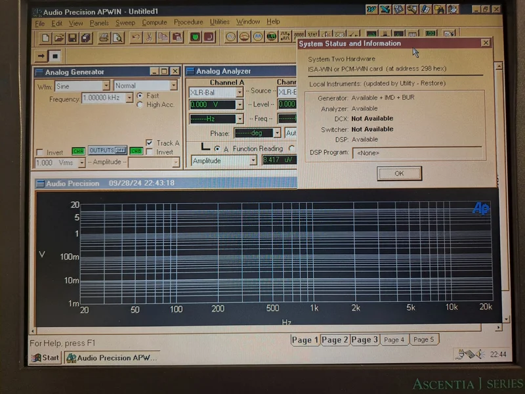Viewport: 525px width, 394px height.
Task: Open the Utilities menu
Action: click(x=220, y=22)
